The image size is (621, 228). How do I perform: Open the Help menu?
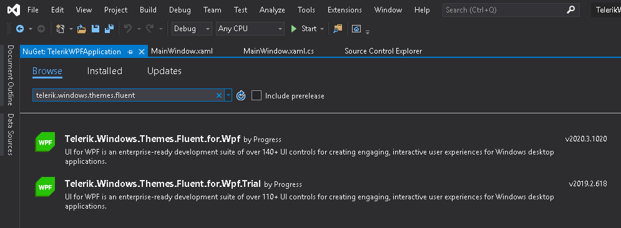422,10
